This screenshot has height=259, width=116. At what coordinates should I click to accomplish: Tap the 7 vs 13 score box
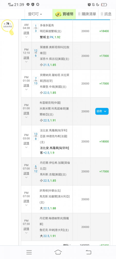(x=36, y=81)
